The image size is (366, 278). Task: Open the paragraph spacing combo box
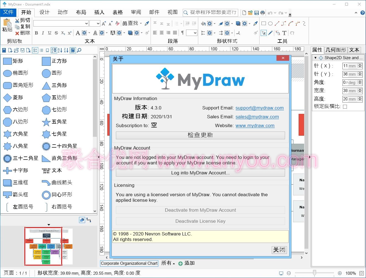click(x=192, y=33)
